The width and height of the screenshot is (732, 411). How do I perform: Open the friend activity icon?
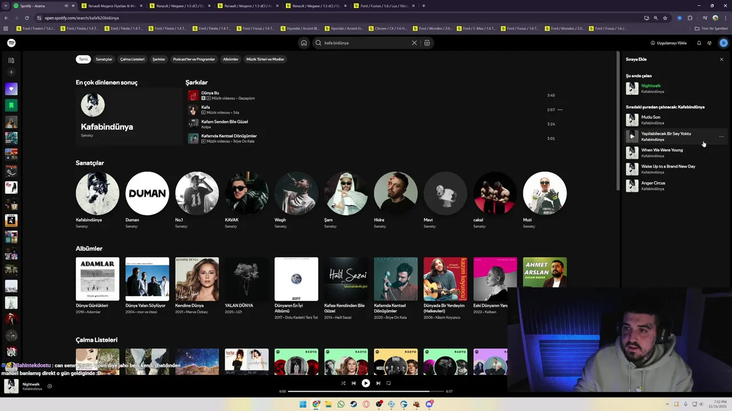(710, 43)
